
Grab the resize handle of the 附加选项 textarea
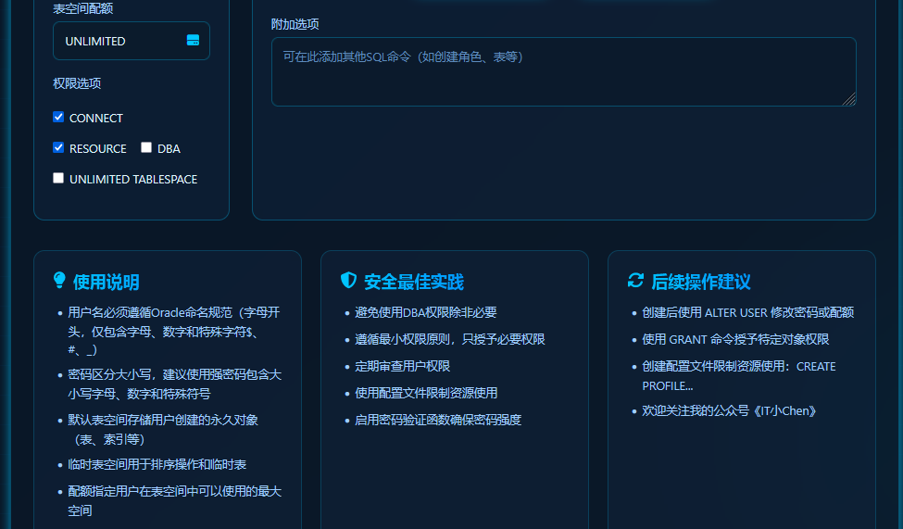pos(849,100)
